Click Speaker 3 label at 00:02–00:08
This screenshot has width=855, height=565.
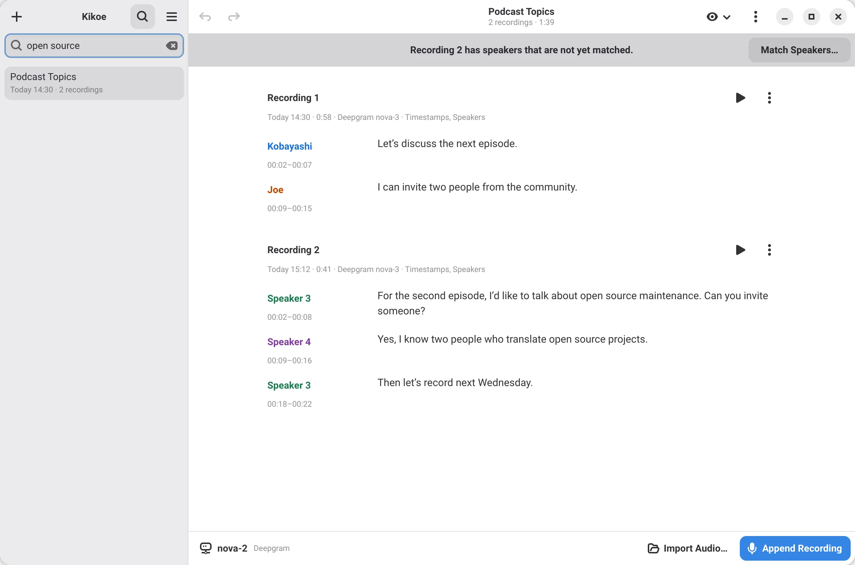[x=289, y=298]
